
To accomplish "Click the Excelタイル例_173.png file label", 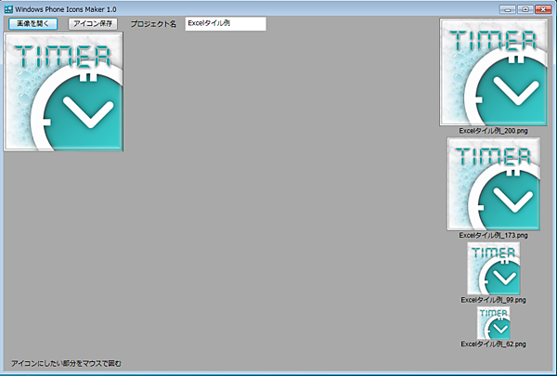I will click(493, 235).
